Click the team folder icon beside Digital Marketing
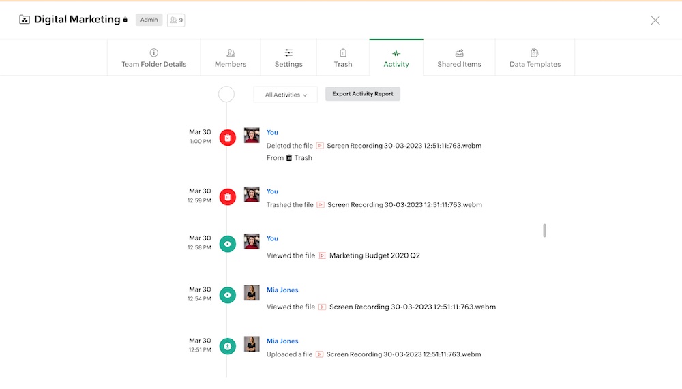Screen dimensions: 682x389 [25, 20]
